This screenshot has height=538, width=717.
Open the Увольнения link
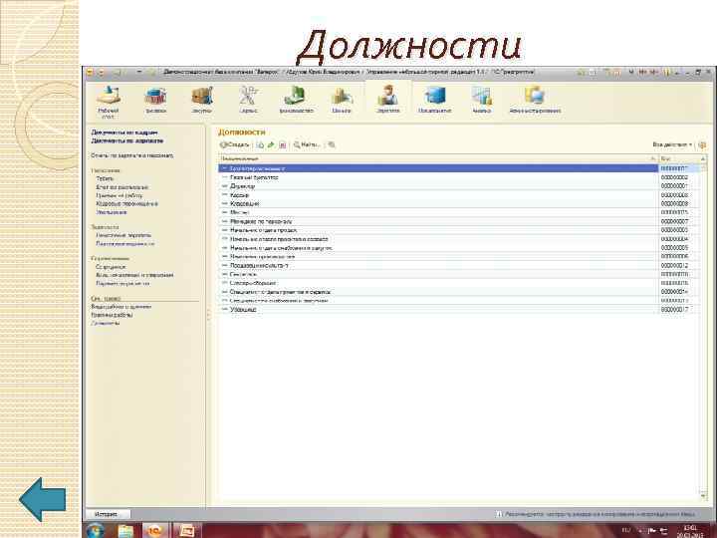point(112,212)
